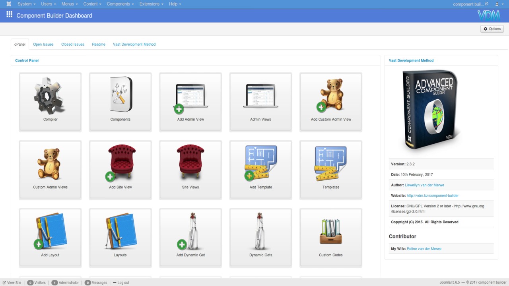Click the Visitors counter in status bar
The height and width of the screenshot is (286, 509).
point(37,282)
